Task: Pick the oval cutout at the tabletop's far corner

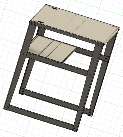Action: (54, 8)
